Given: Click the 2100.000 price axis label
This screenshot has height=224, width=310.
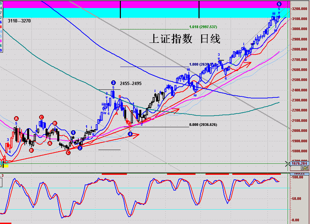Looking at the screenshot, I should [x=299, y=121].
